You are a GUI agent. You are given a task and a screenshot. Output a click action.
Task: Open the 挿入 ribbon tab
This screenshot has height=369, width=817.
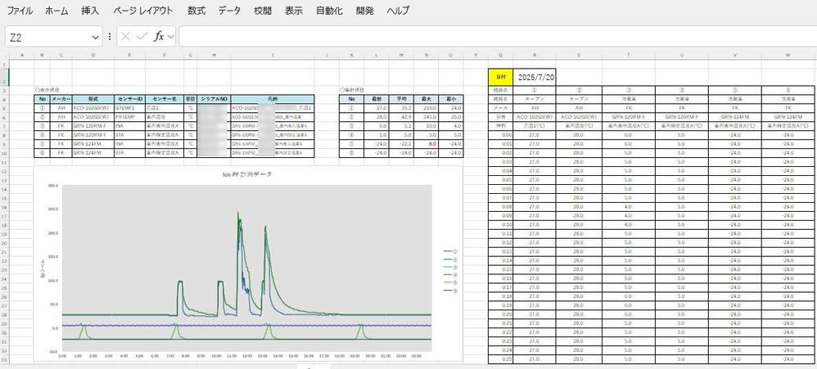(90, 11)
